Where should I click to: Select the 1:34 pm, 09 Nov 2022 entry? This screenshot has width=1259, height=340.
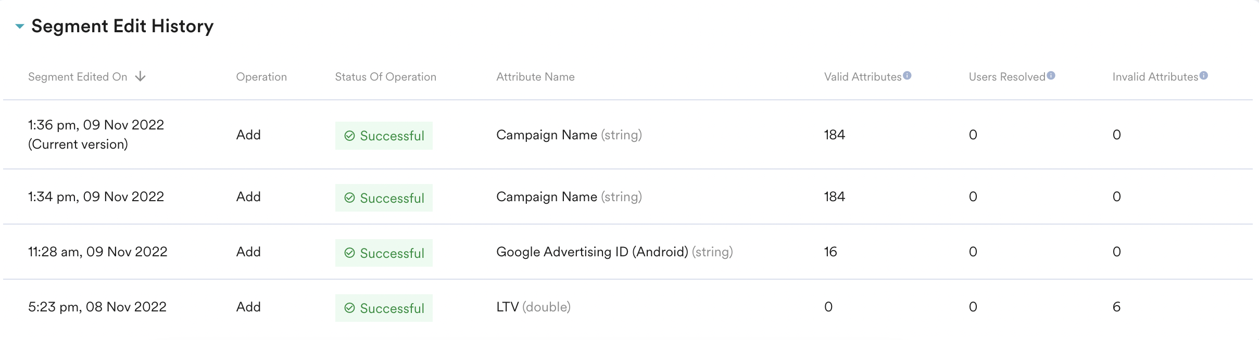click(x=96, y=197)
